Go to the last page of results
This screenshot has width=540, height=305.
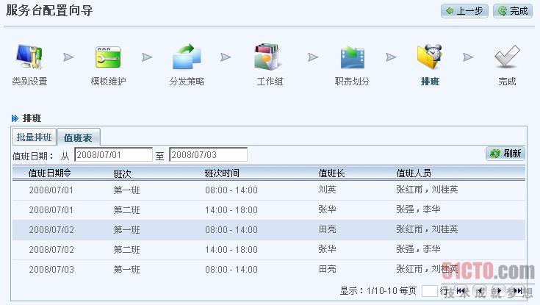pos(517,291)
